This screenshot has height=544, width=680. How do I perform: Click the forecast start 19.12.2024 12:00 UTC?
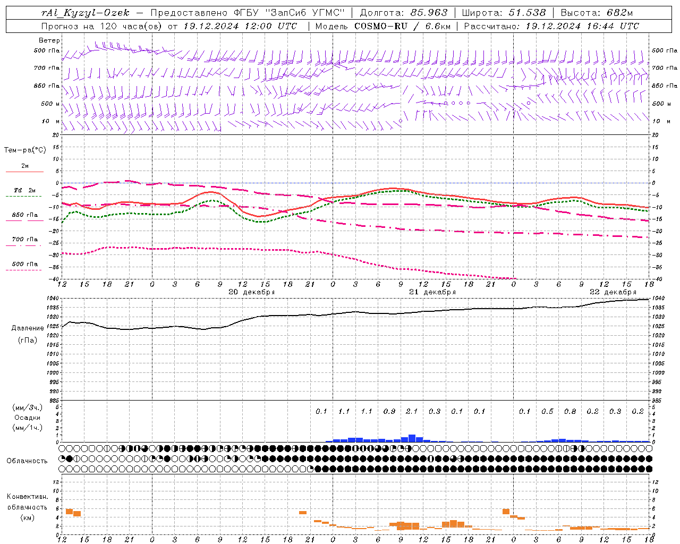240,26
